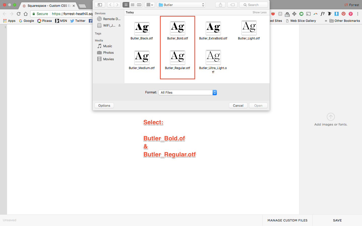Click the Edit Tags icon

(x=232, y=5)
